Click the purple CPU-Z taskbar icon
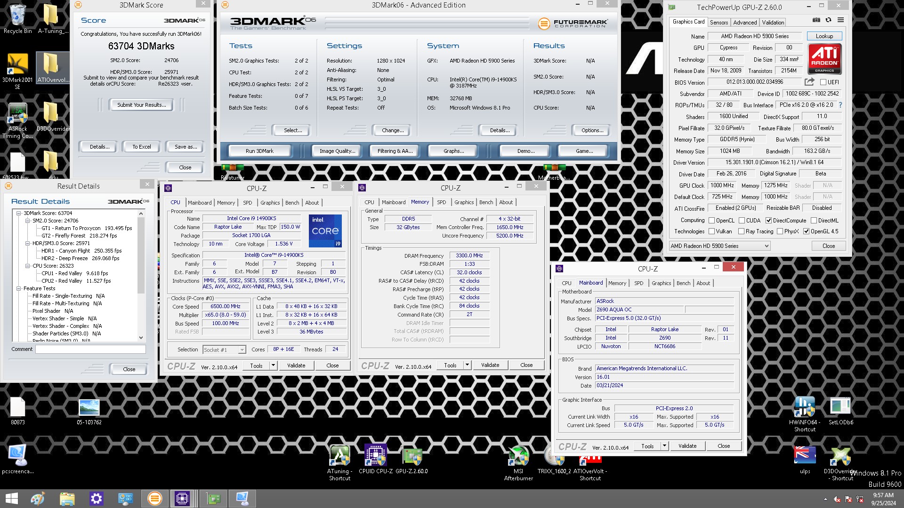Image resolution: width=904 pixels, height=508 pixels. (182, 498)
